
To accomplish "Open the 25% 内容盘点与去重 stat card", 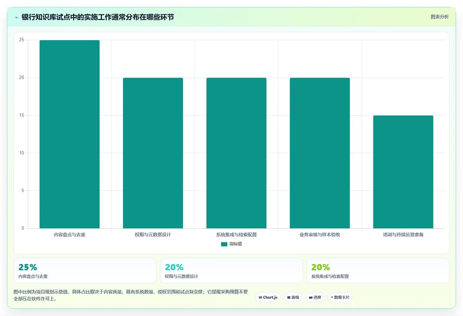I will [85, 271].
